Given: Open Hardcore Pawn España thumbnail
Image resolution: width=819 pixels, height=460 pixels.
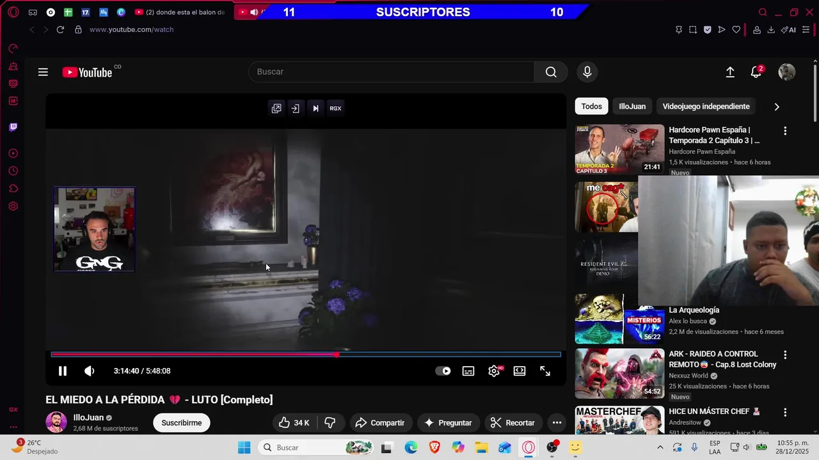Looking at the screenshot, I should pos(619,149).
